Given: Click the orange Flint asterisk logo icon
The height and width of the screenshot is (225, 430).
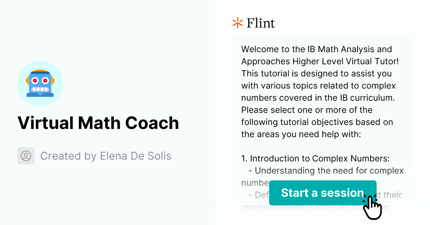Looking at the screenshot, I should click(x=237, y=22).
